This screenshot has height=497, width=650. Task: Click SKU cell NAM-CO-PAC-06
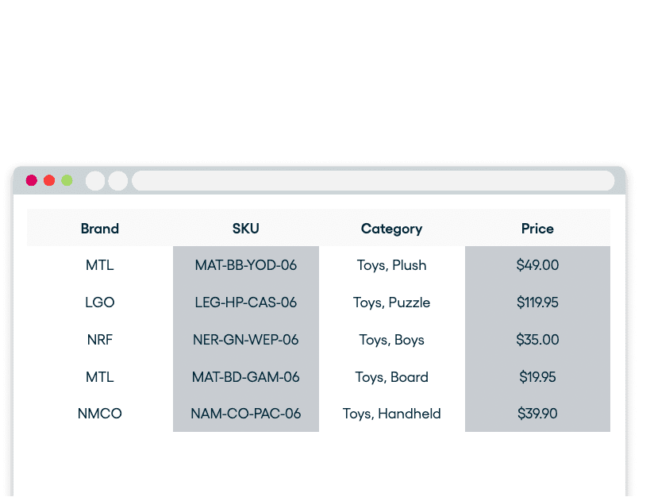[x=246, y=414]
